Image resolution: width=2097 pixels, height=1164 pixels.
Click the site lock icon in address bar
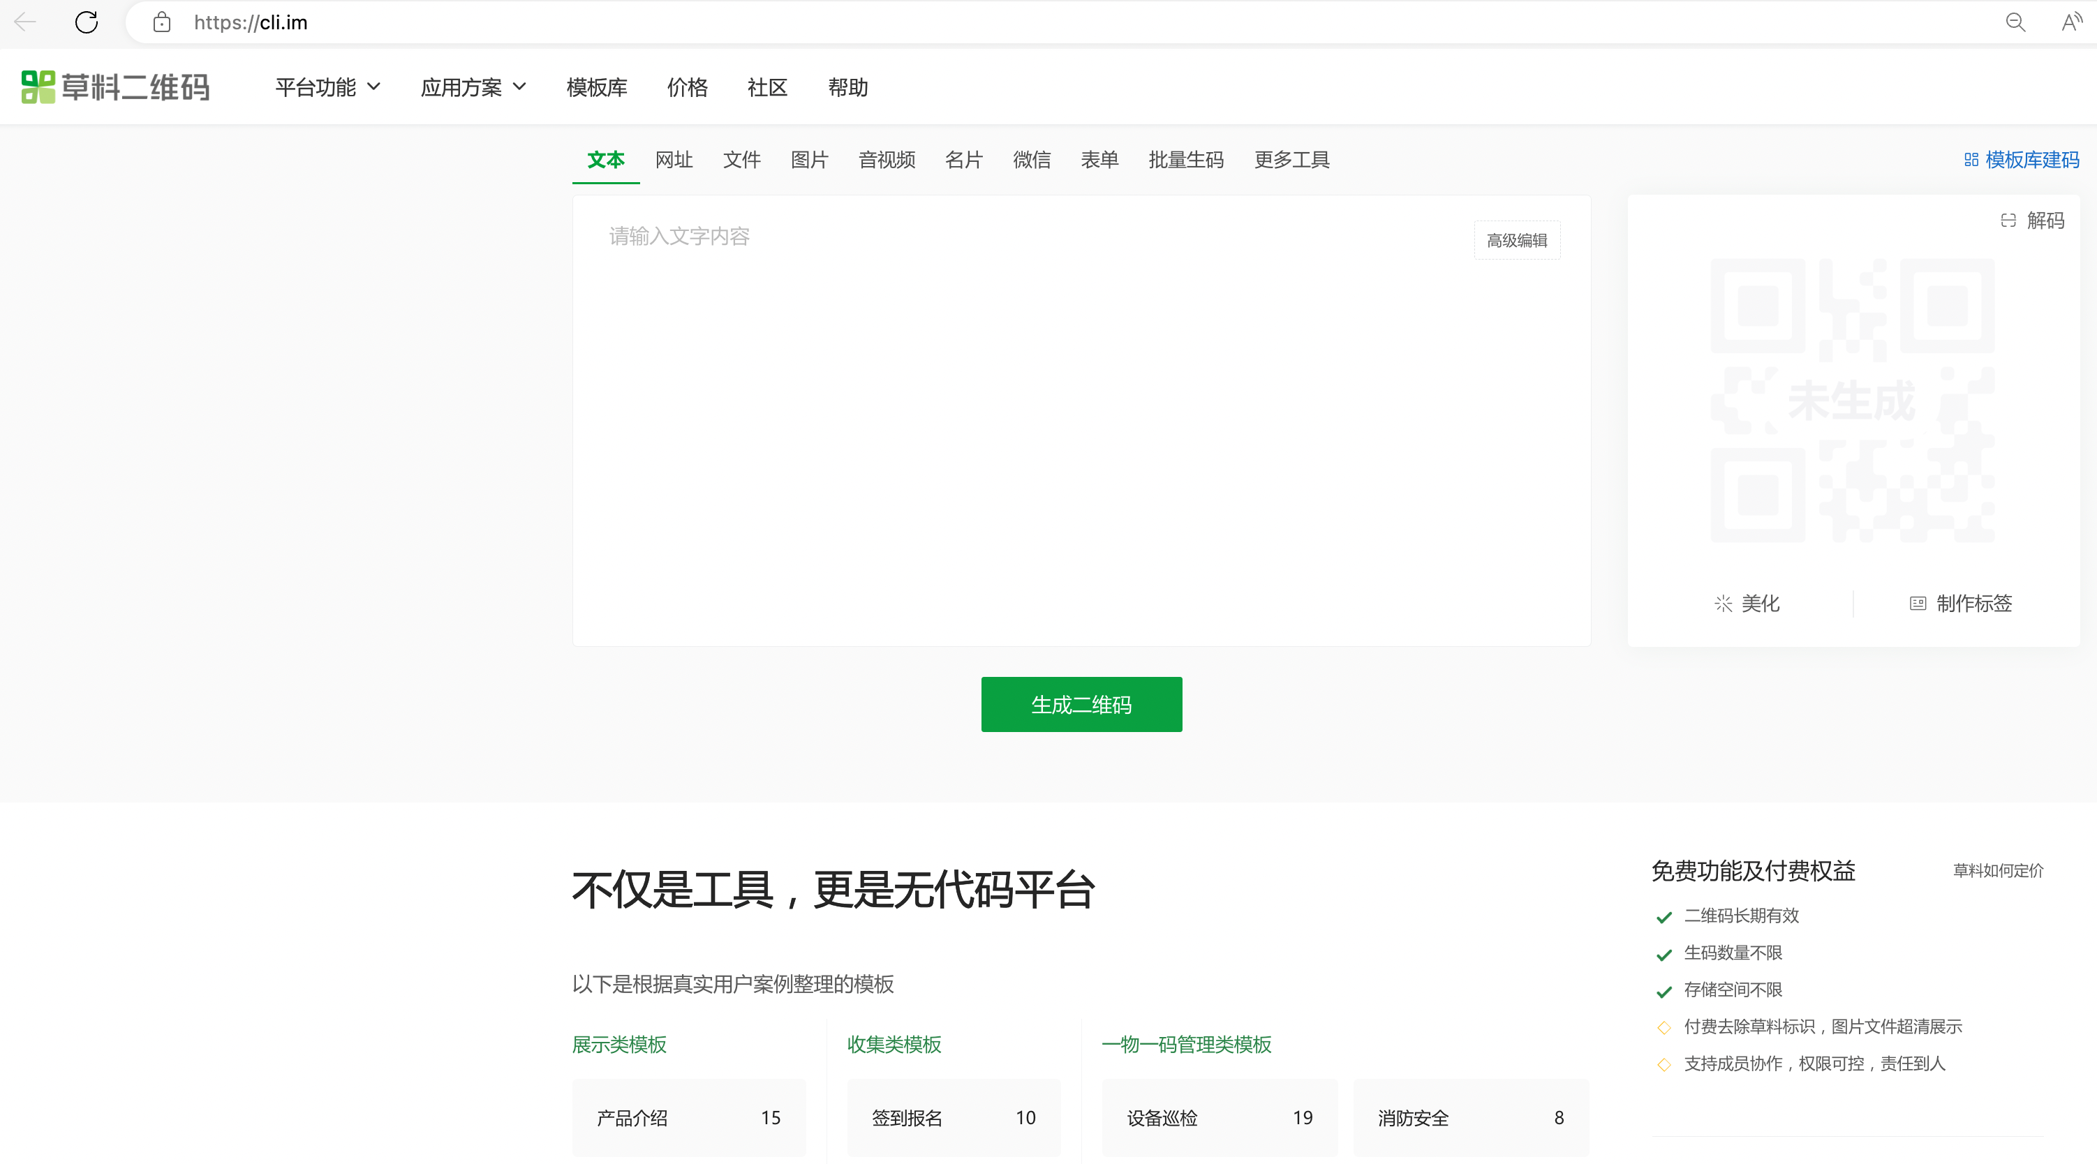[162, 22]
